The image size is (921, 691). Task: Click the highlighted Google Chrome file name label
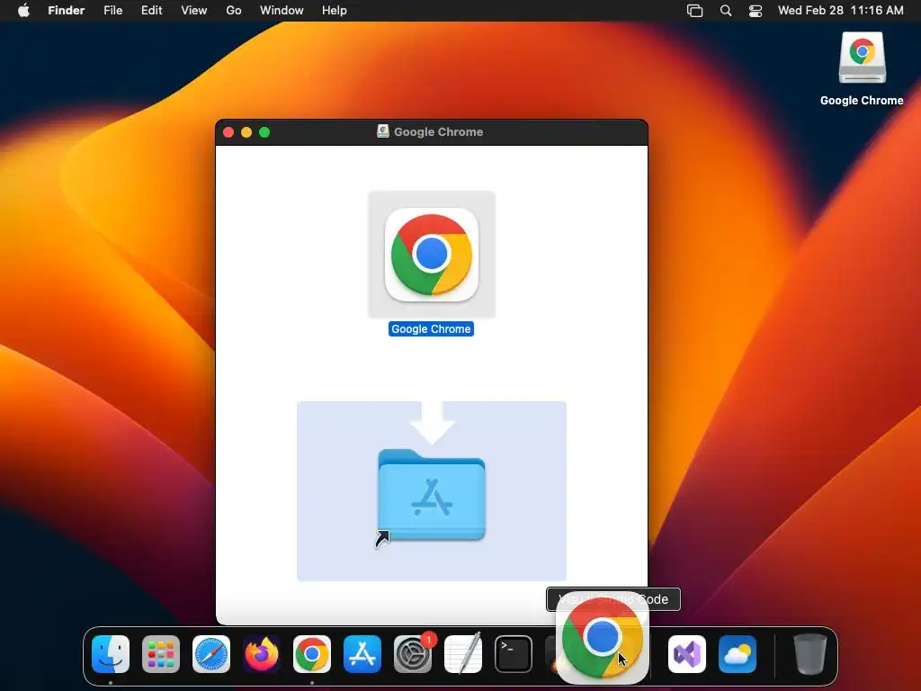click(x=431, y=329)
